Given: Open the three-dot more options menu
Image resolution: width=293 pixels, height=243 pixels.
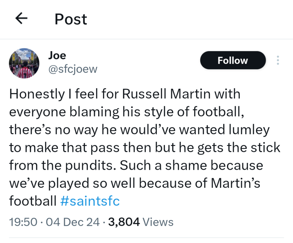Looking at the screenshot, I should pos(278,60).
